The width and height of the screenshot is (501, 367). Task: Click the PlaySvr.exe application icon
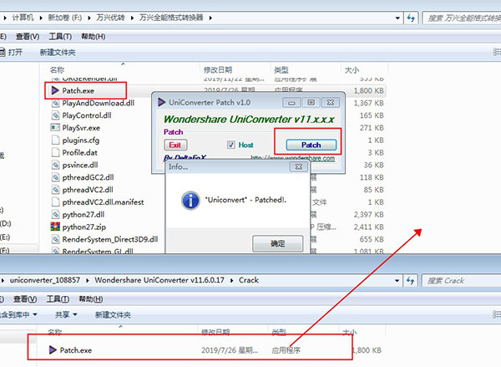tap(55, 128)
